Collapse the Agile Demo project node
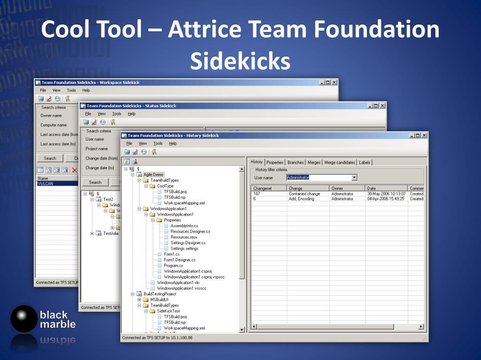 pos(132,174)
